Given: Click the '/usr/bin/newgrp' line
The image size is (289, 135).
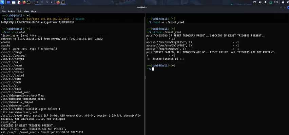Looking at the screenshot, I should point(13,59).
